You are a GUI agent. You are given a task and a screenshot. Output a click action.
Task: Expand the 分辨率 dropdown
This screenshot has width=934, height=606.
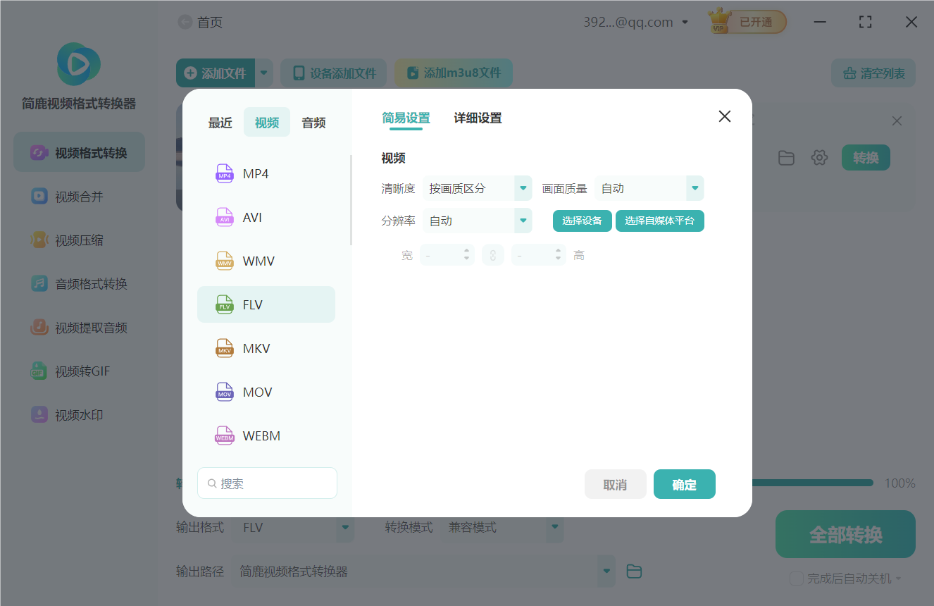(523, 221)
